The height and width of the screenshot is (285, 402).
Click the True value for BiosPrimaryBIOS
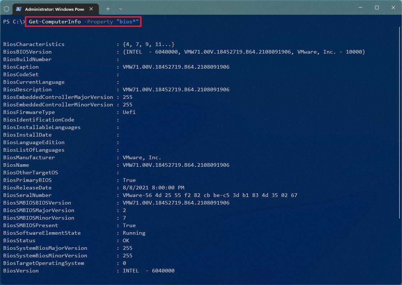[129, 180]
